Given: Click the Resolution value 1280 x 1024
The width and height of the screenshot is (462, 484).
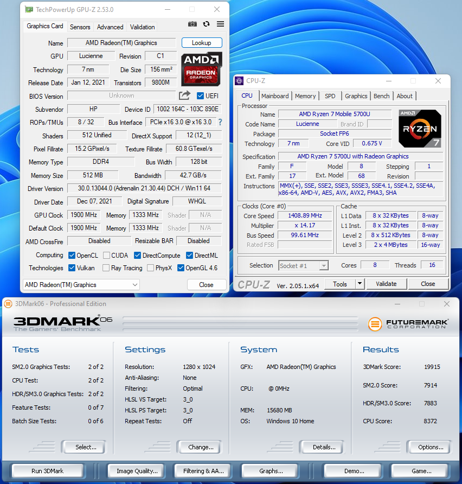Looking at the screenshot, I should [x=199, y=367].
